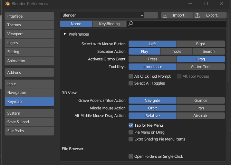The height and width of the screenshot is (165, 231).
Task: Import a keymap configuration
Action: [177, 15]
